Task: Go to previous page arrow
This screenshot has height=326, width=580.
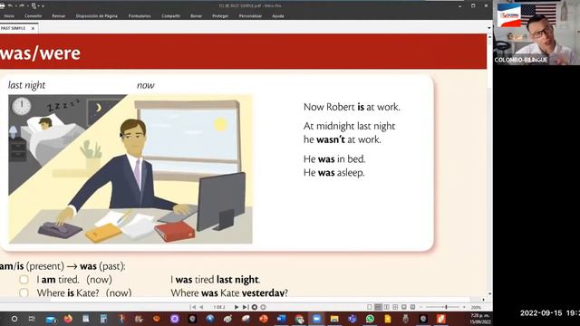Action: point(201,307)
